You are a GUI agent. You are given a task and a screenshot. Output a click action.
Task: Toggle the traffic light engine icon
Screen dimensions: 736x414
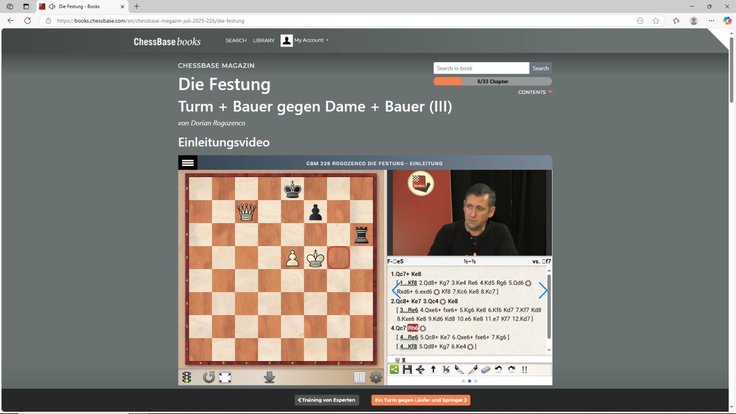click(187, 378)
